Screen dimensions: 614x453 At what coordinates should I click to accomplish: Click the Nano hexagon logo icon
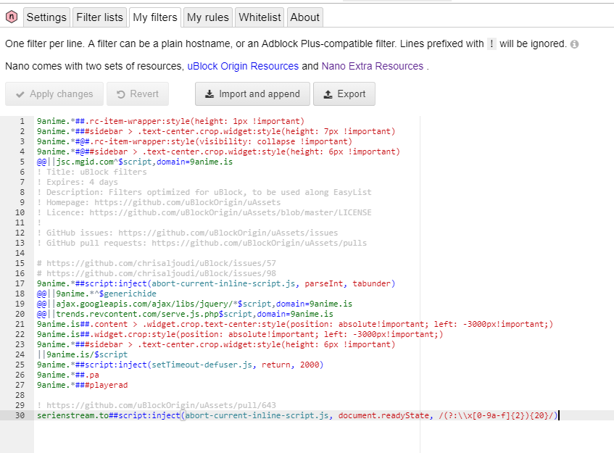12,17
